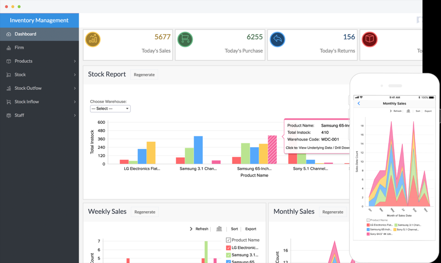Tap the chart icon in phone toolbar
The height and width of the screenshot is (263, 441).
coord(408,111)
